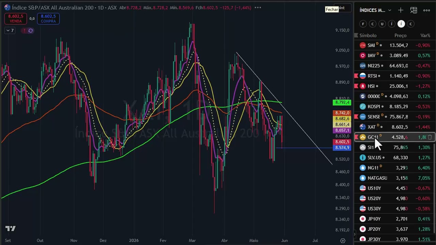Click the NATGASU flame logo
This screenshot has height=245, width=436.
[x=363, y=178]
